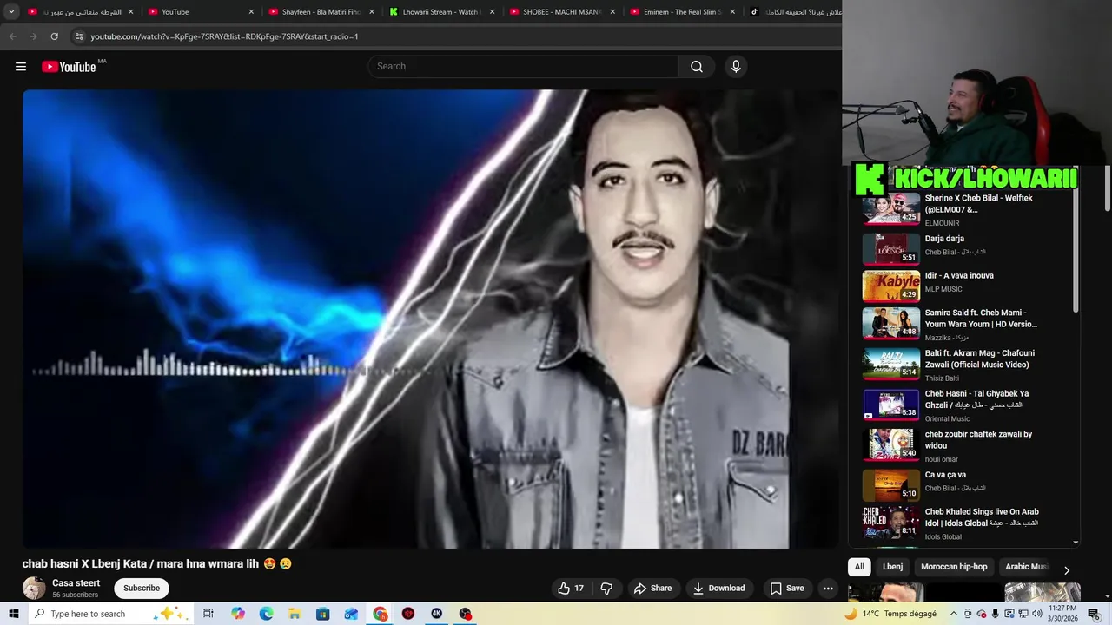Click into the YouTube search field

[524, 67]
